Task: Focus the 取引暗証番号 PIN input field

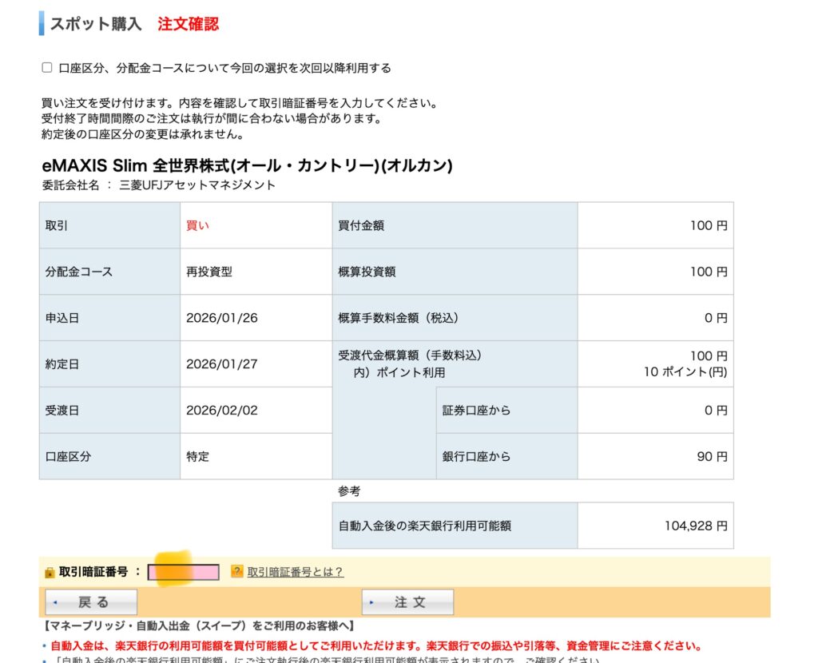Action: (x=183, y=572)
